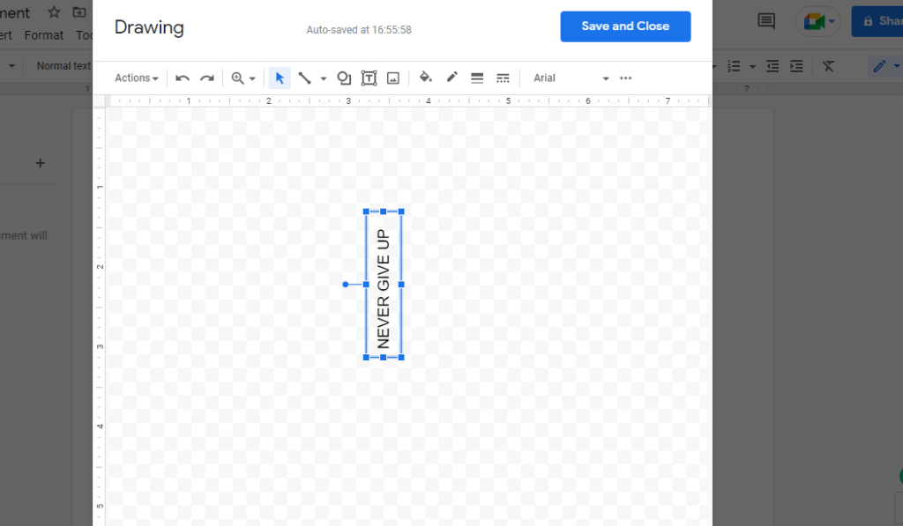Click the Normal text style selector
903x526 pixels.
tap(62, 64)
